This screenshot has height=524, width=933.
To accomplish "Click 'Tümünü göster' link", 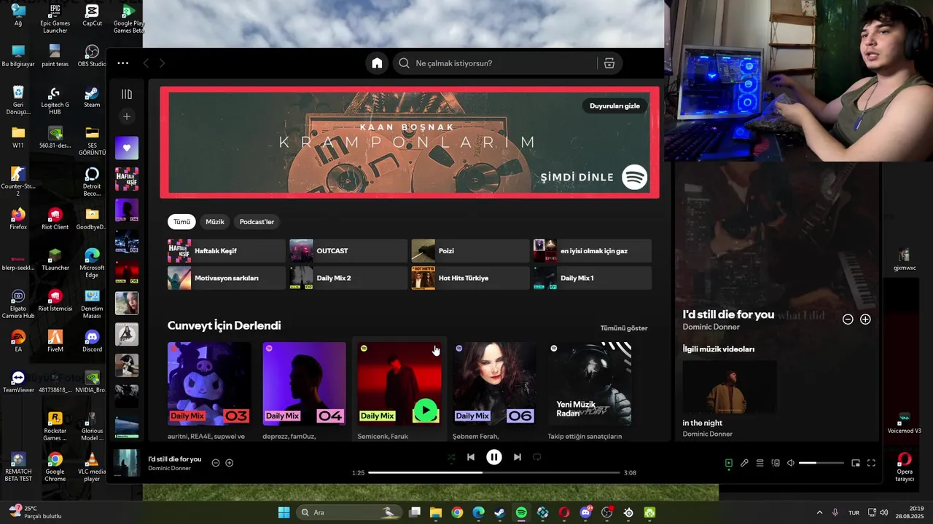I will click(x=624, y=328).
